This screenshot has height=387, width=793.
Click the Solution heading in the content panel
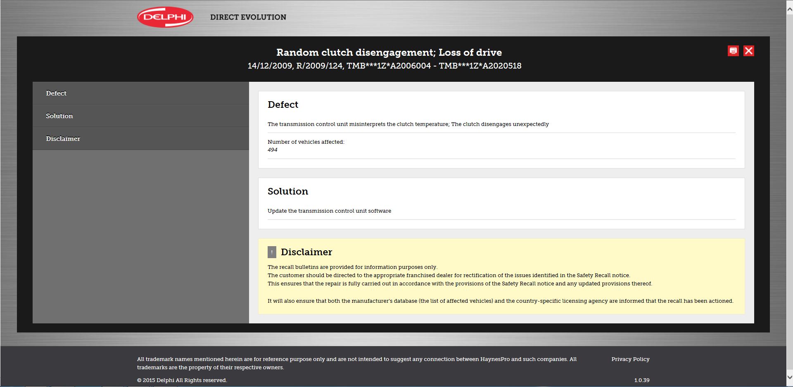pyautogui.click(x=288, y=192)
